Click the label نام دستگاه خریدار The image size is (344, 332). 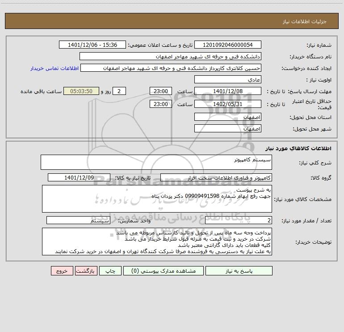click(310, 57)
